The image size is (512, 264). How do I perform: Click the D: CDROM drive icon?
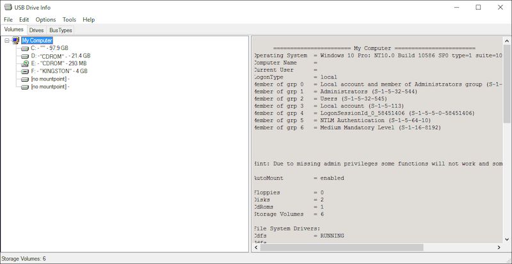[x=25, y=56]
